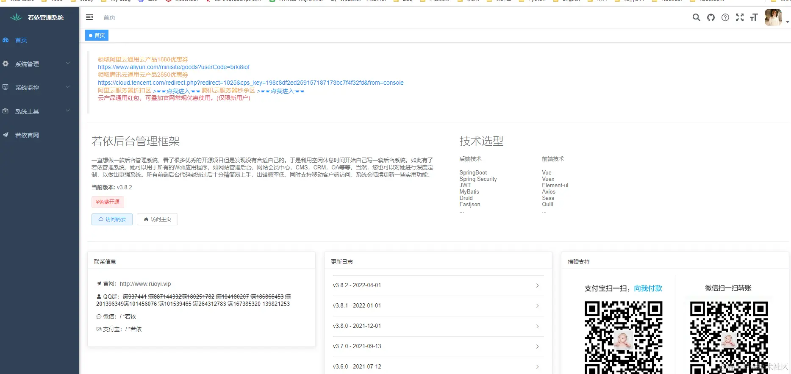Expand v3.8.1 - 2022-01-01 changelog entry
791x374 pixels.
[x=438, y=306]
